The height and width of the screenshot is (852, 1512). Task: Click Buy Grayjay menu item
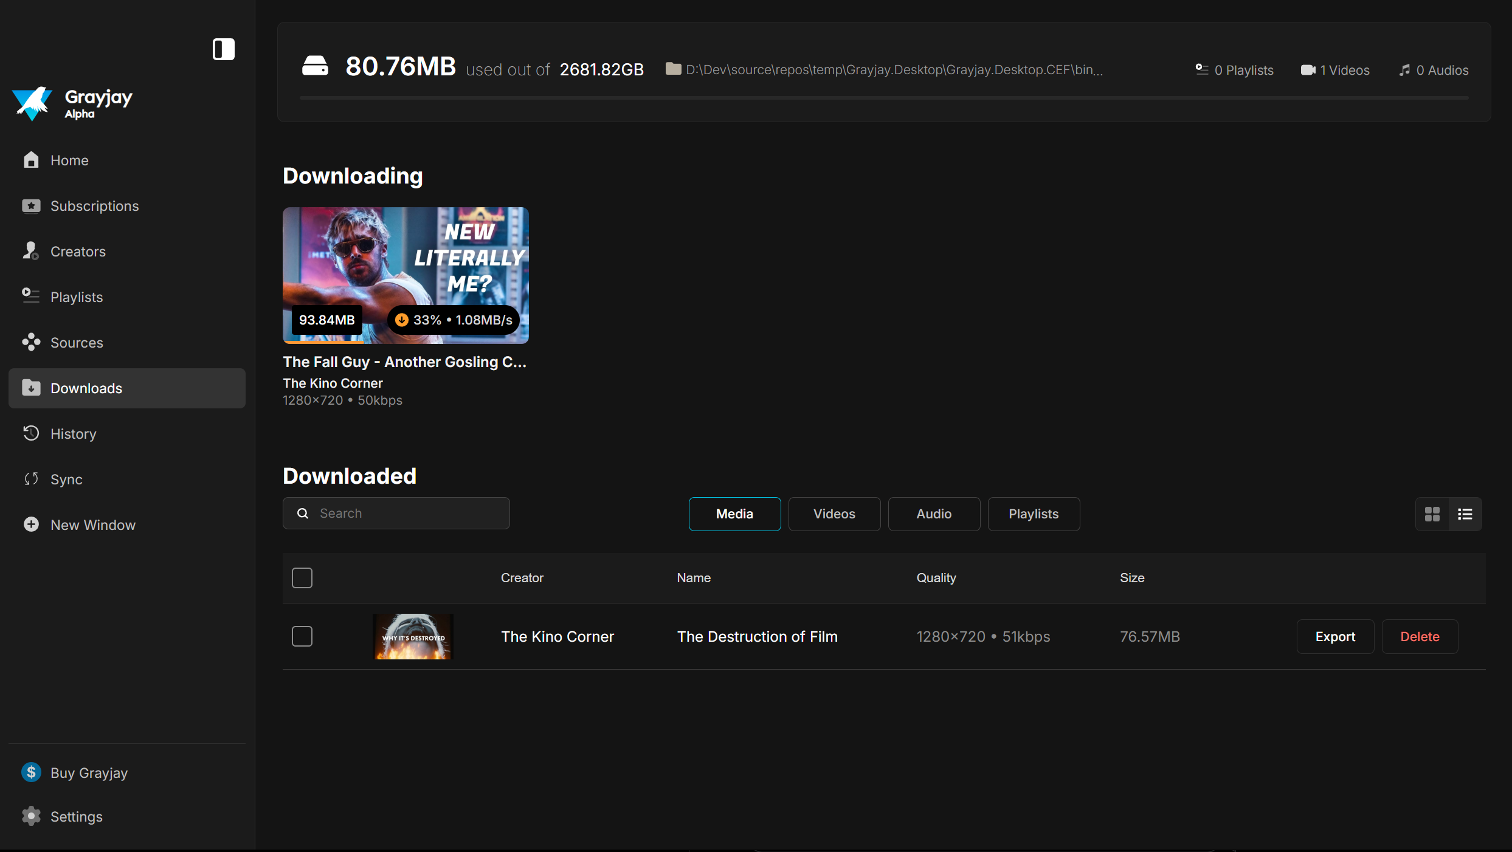(91, 773)
